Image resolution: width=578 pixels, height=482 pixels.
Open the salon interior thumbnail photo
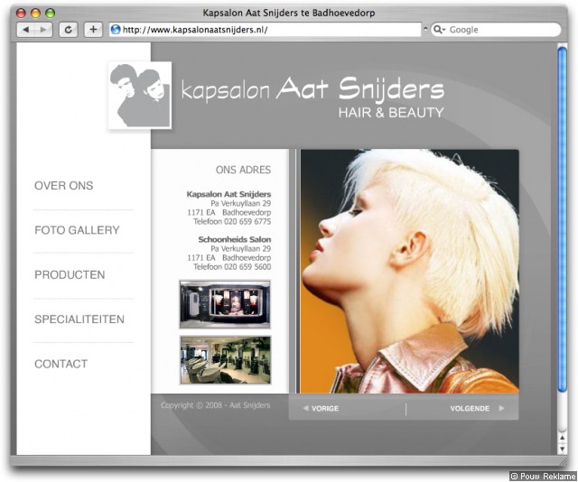pos(225,360)
